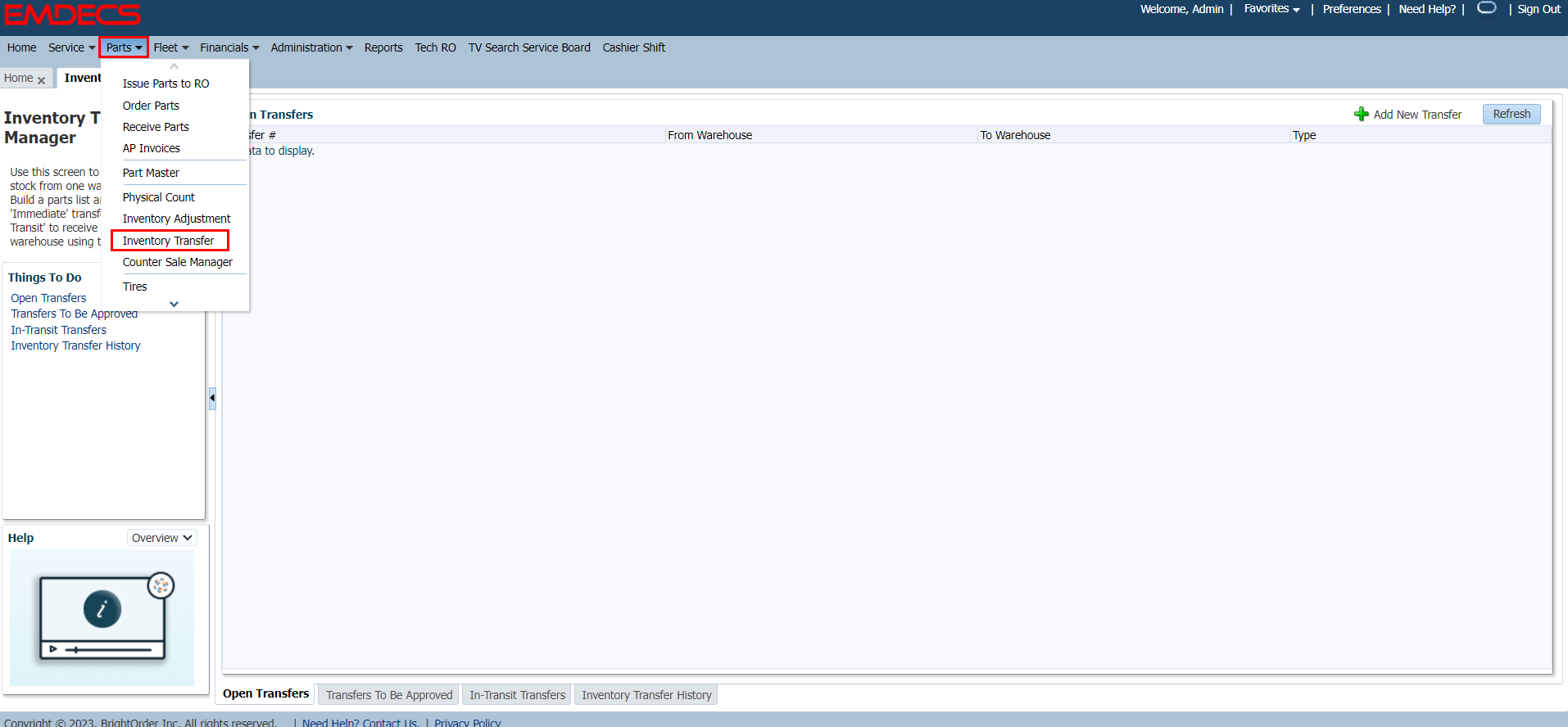The height and width of the screenshot is (727, 1568).
Task: Select Issue Parts to RO menu entry
Action: (165, 84)
